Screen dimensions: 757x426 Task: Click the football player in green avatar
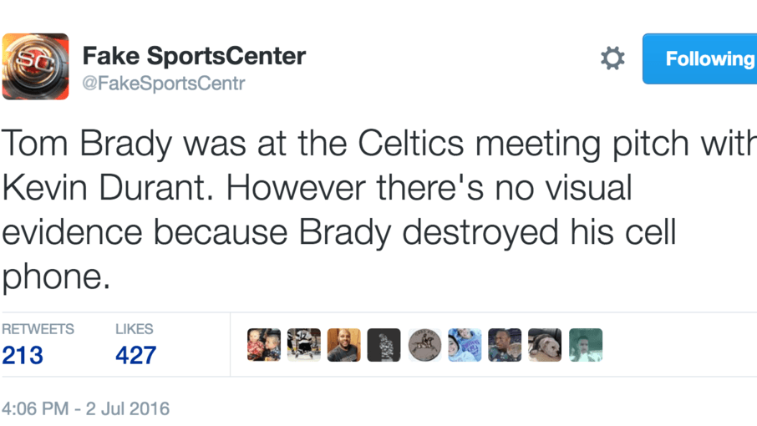[505, 345]
